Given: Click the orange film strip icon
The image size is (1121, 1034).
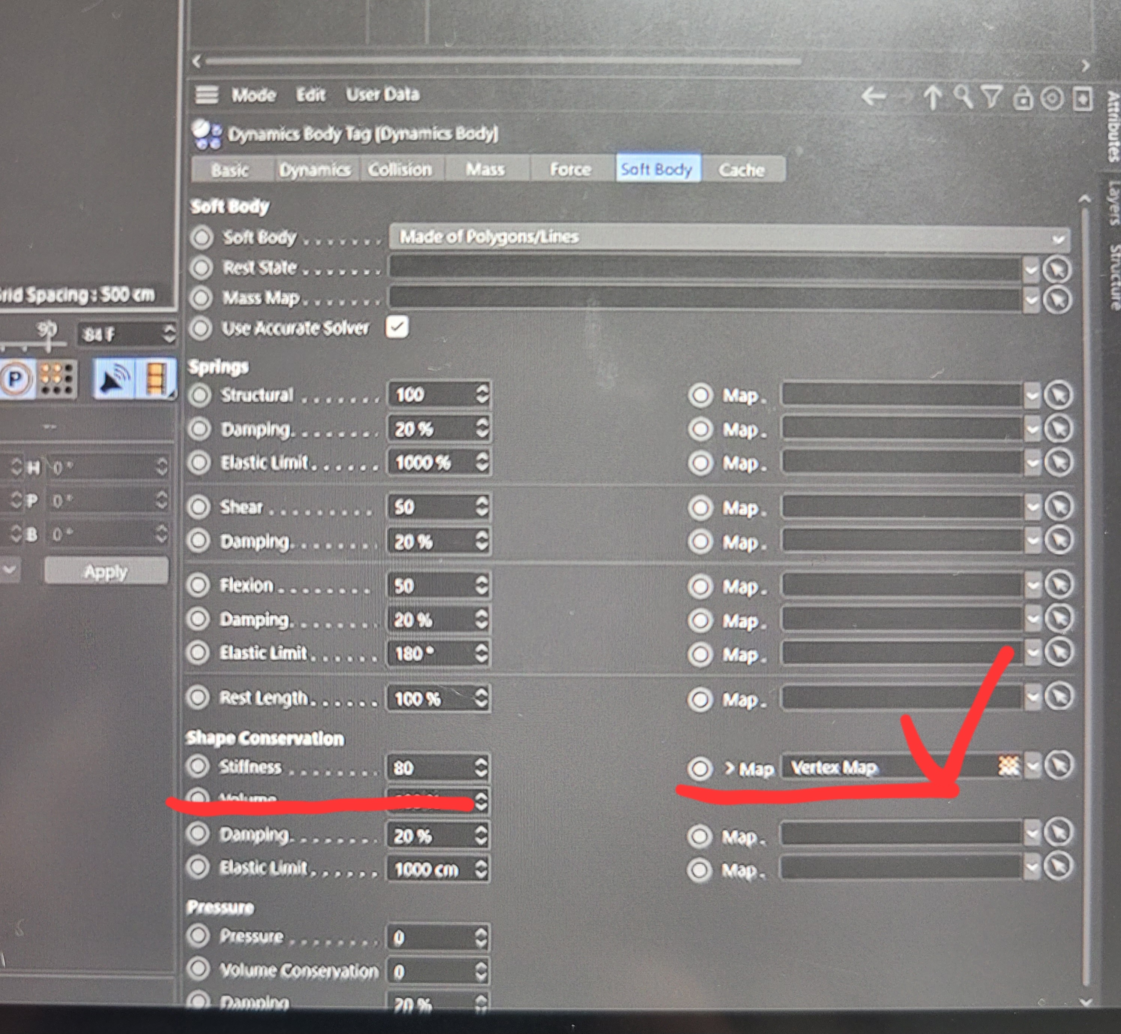Looking at the screenshot, I should click(156, 379).
